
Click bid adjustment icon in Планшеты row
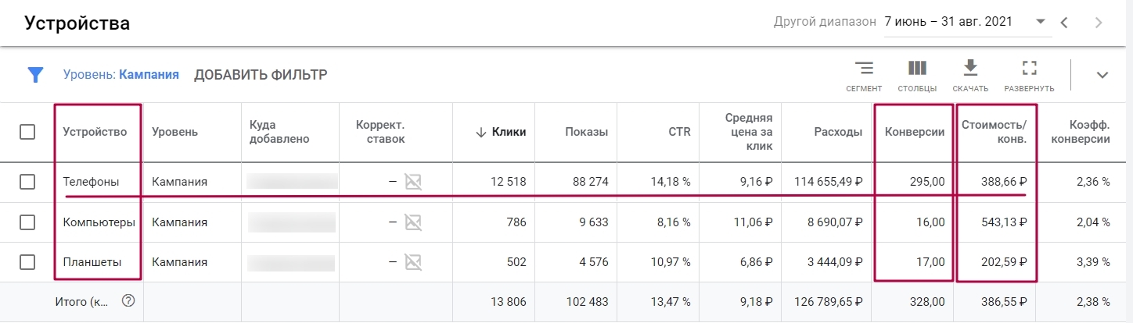tap(413, 262)
